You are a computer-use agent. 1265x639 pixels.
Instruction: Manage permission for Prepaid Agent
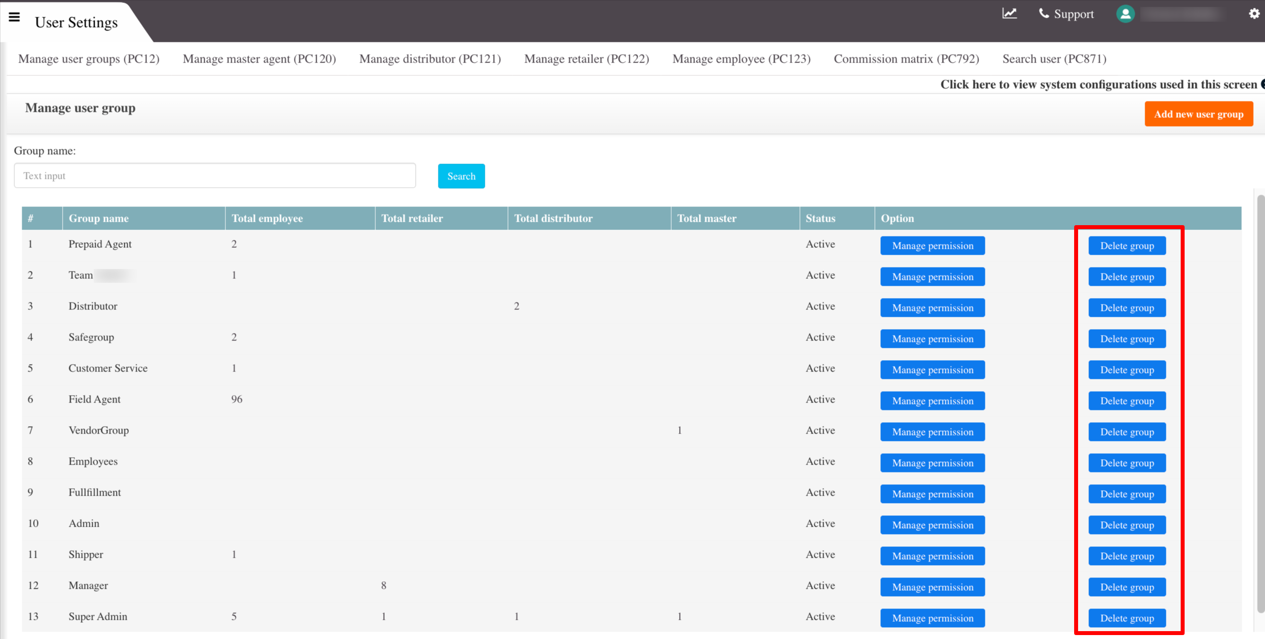pos(933,245)
